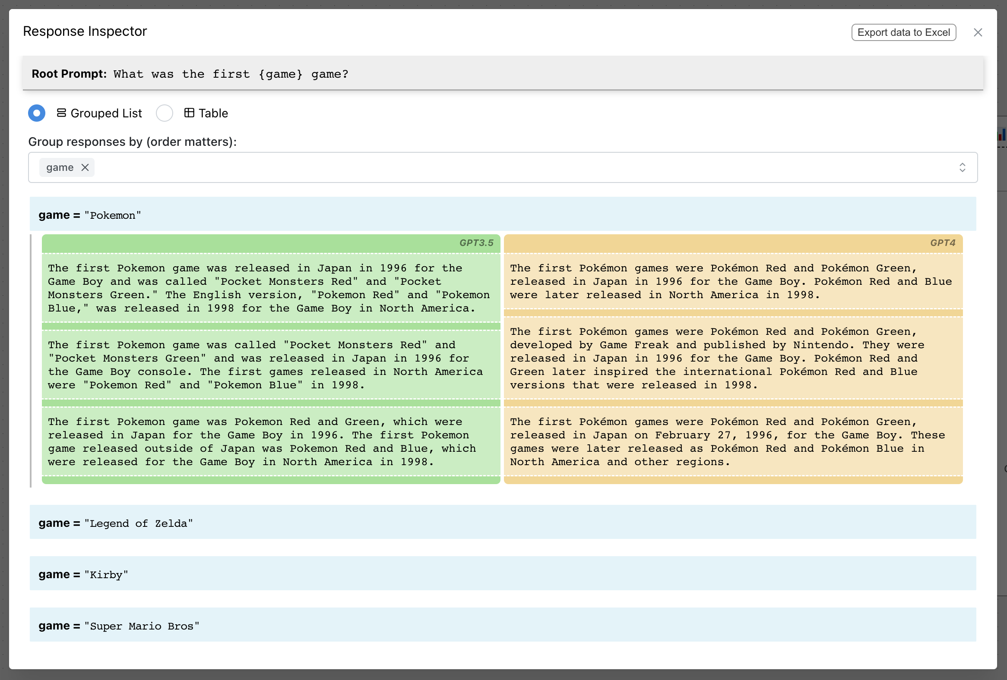The height and width of the screenshot is (680, 1007).
Task: Select the first GPT3.5 Pokemon response
Action: pos(269,288)
